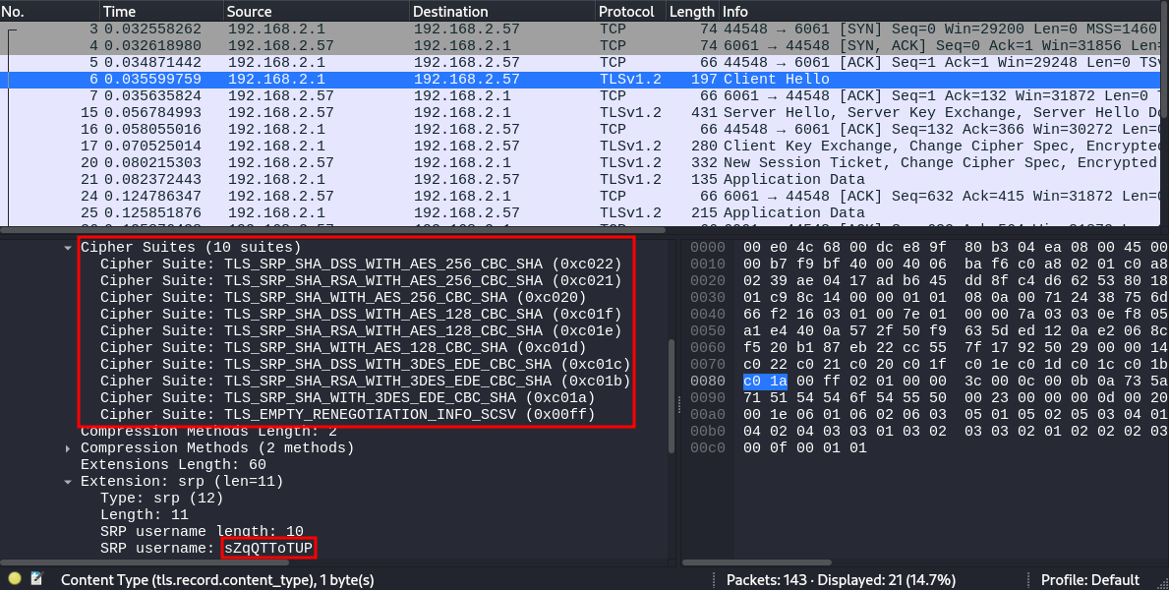Select the New Session Ticket packet

393,162
